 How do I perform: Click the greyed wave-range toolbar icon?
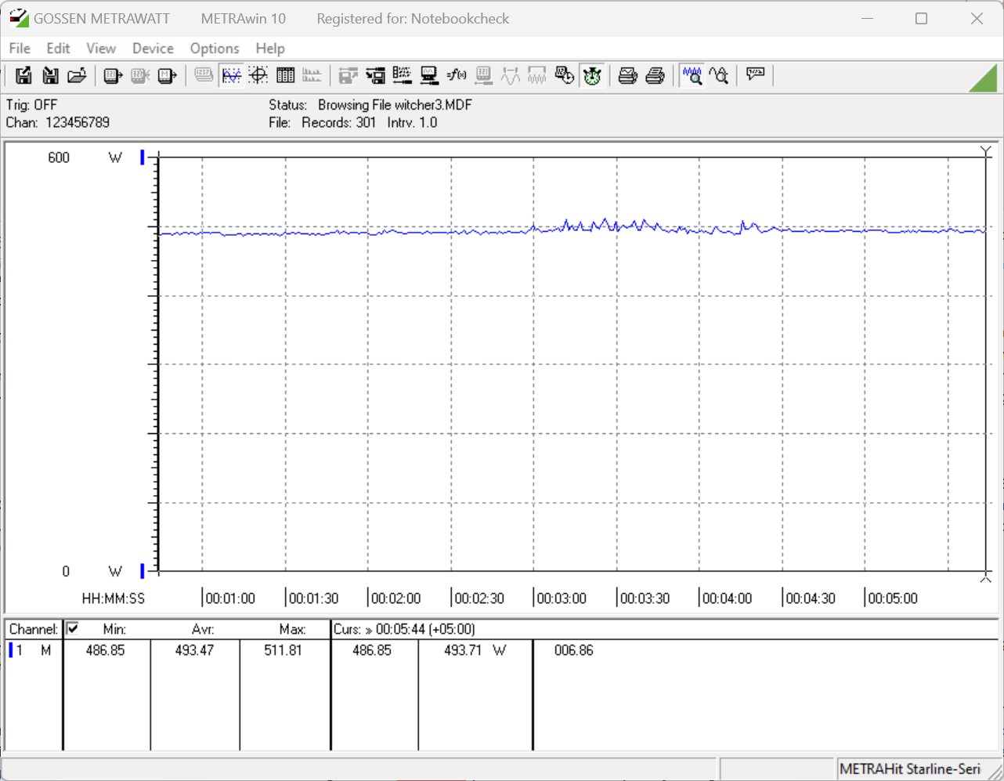pyautogui.click(x=537, y=75)
